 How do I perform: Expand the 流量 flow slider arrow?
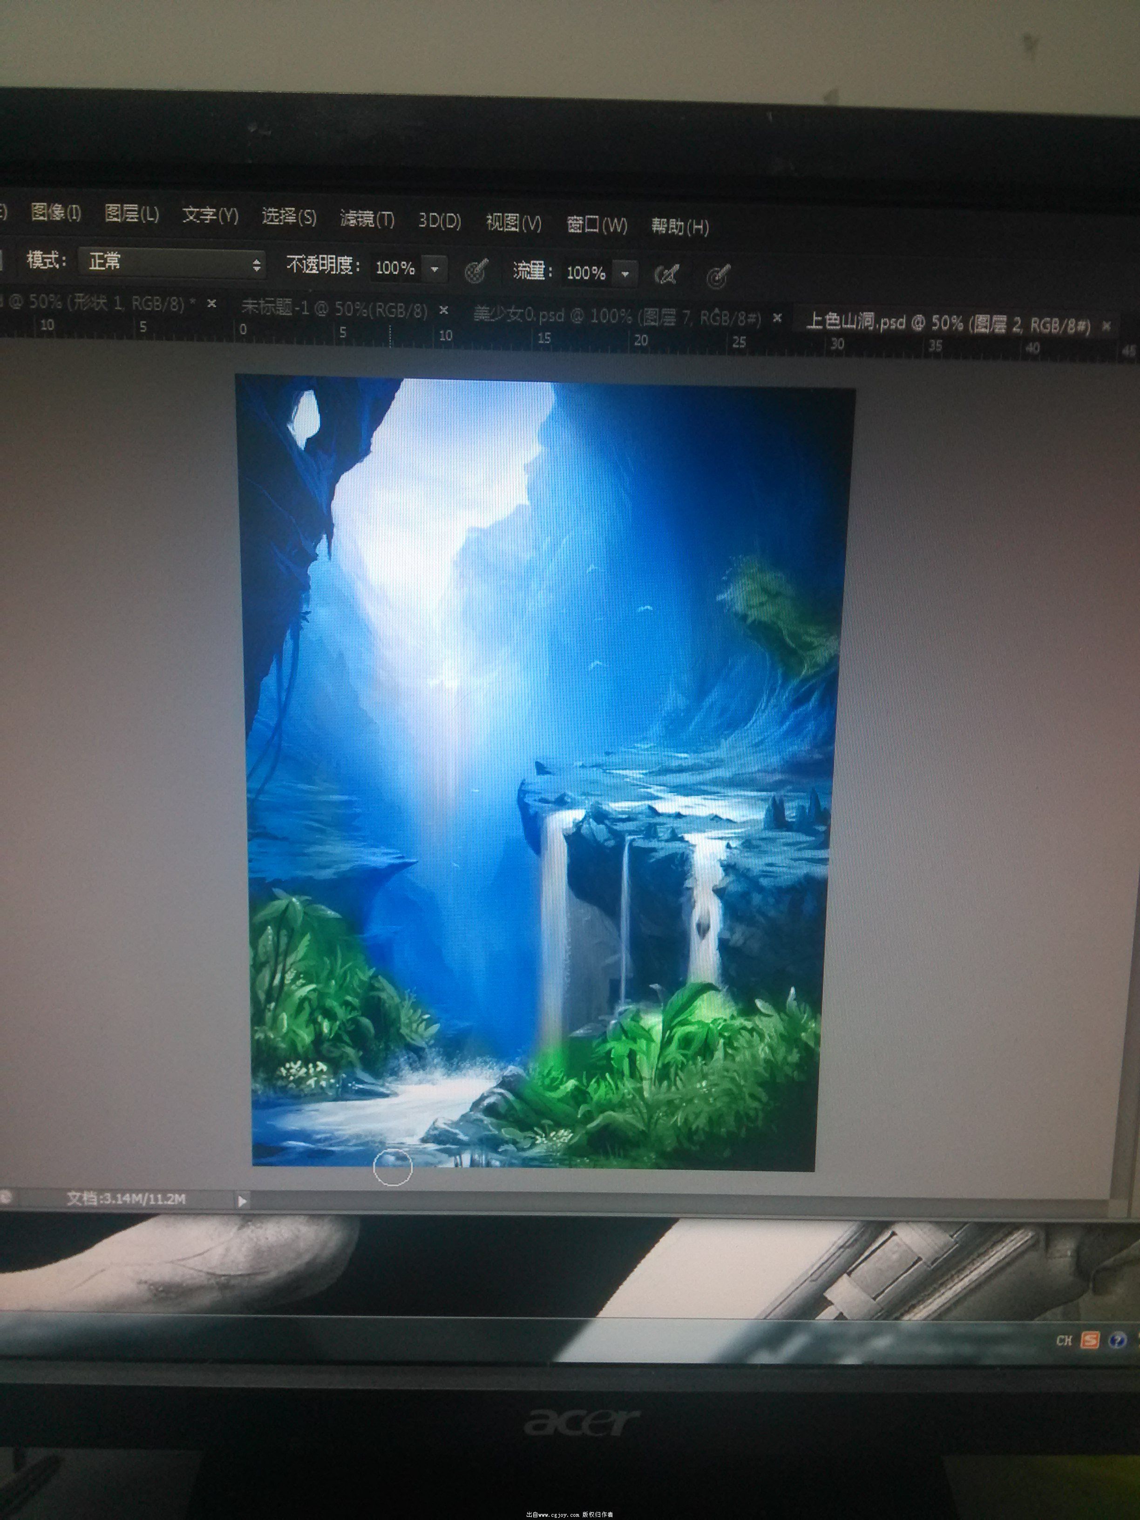point(624,274)
